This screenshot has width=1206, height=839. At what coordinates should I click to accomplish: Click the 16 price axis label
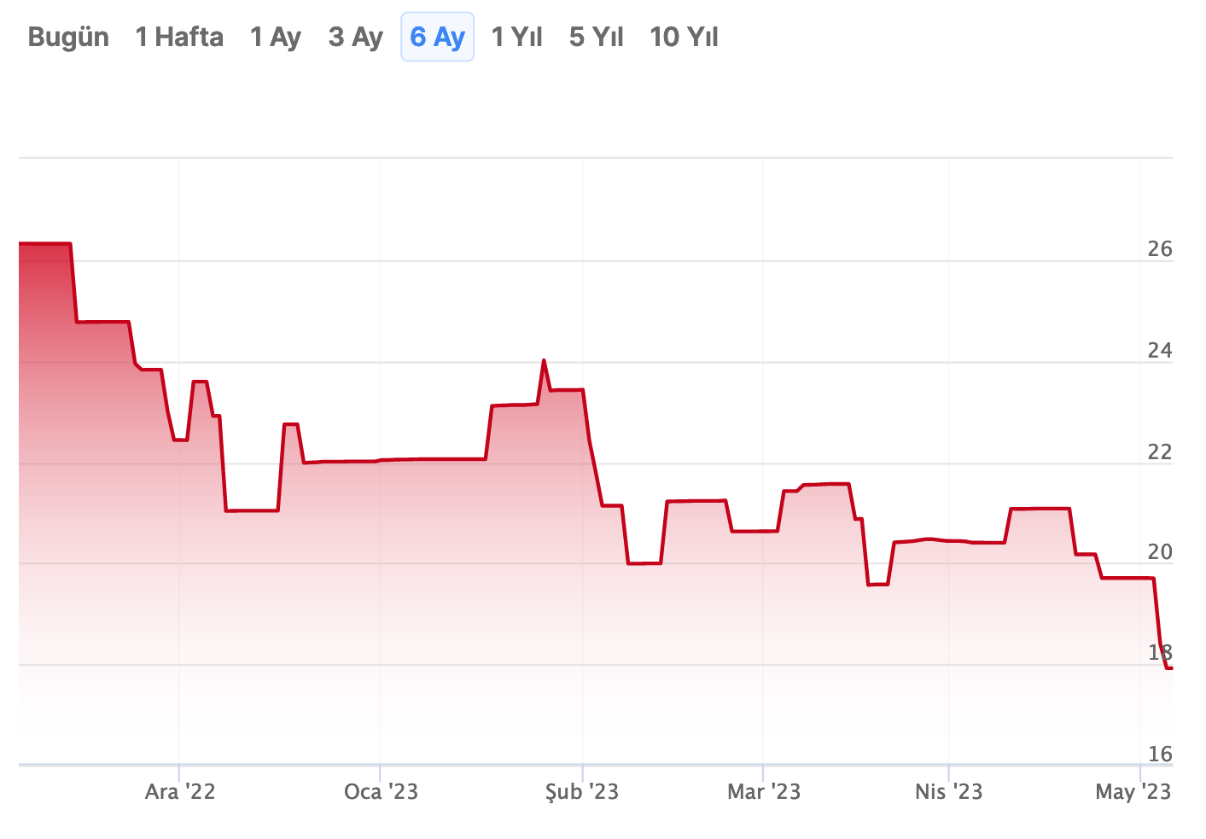(x=1160, y=755)
